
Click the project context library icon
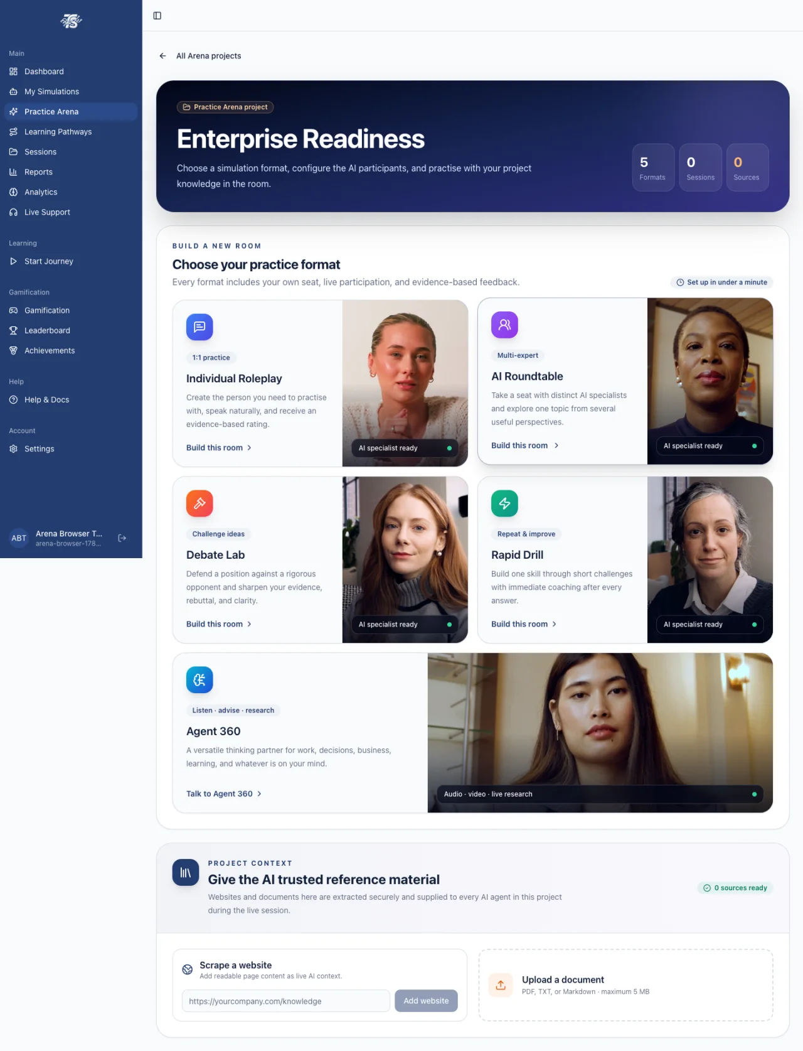tap(186, 873)
